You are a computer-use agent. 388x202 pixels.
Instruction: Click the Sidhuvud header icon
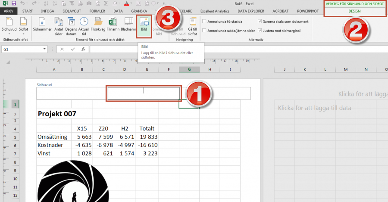[9, 22]
